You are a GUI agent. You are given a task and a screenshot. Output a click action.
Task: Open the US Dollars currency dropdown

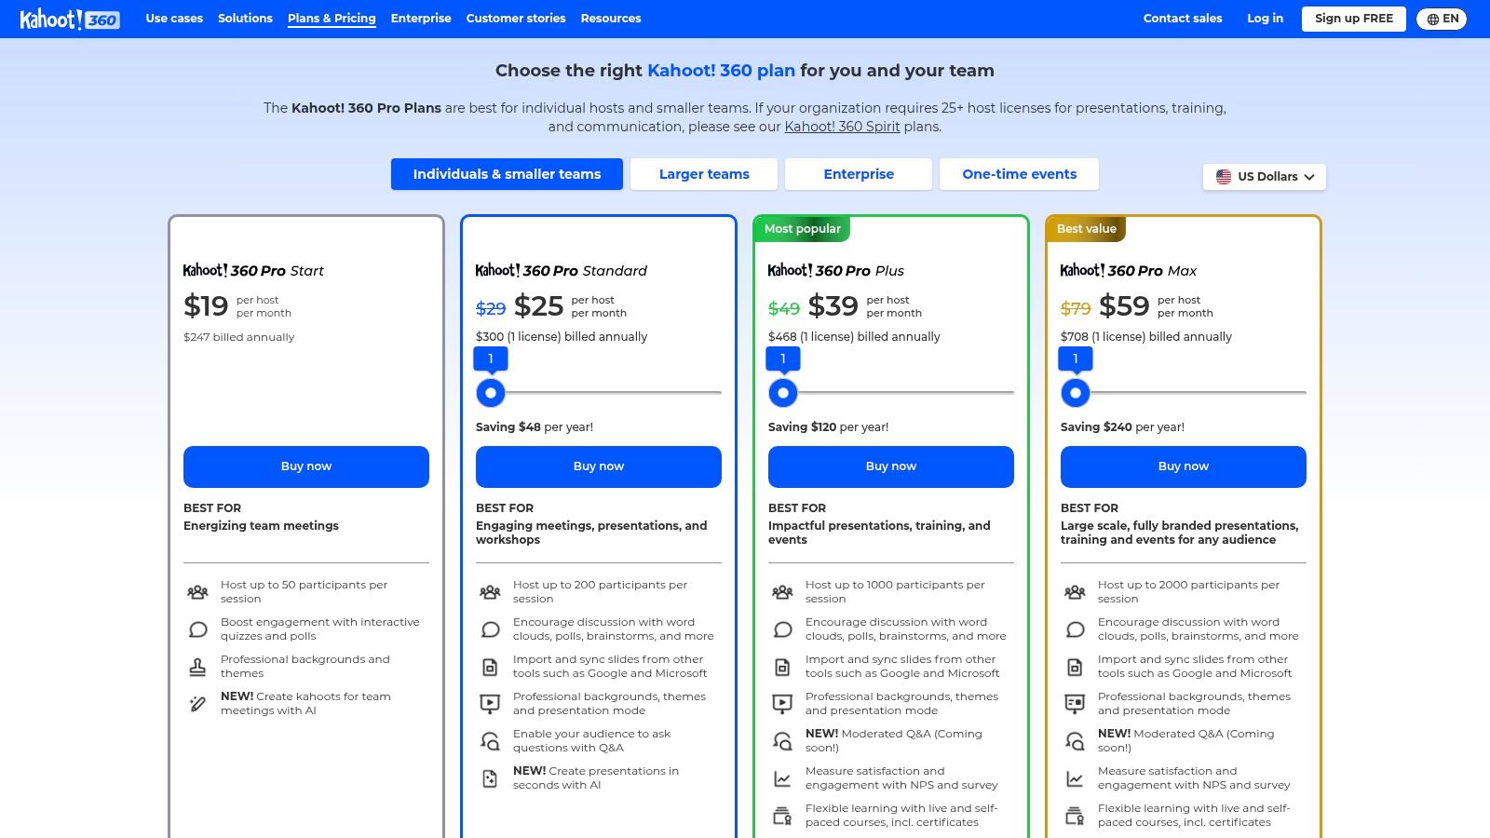click(1265, 177)
